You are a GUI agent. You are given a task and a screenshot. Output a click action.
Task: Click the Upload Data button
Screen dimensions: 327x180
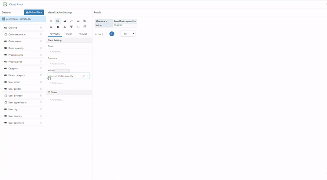click(34, 13)
